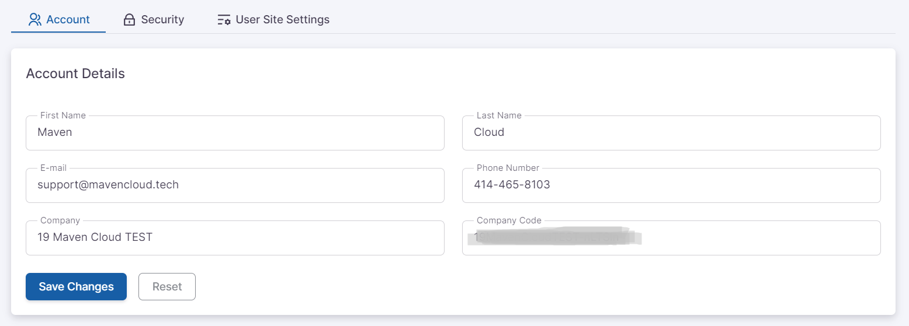Click the padlock icon beside Security
Image resolution: width=909 pixels, height=326 pixels.
pyautogui.click(x=129, y=20)
